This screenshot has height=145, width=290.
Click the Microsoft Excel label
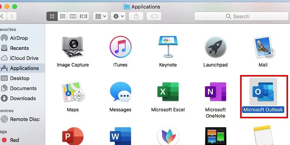[168, 110]
